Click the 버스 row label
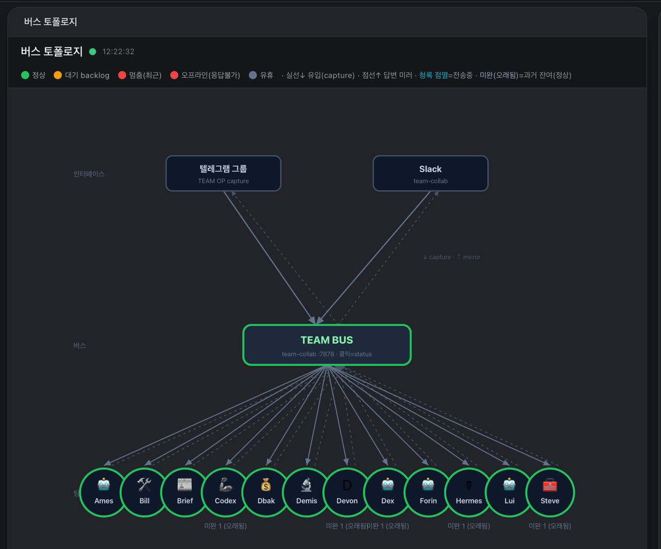Viewport: 661px width, 549px height. tap(80, 345)
